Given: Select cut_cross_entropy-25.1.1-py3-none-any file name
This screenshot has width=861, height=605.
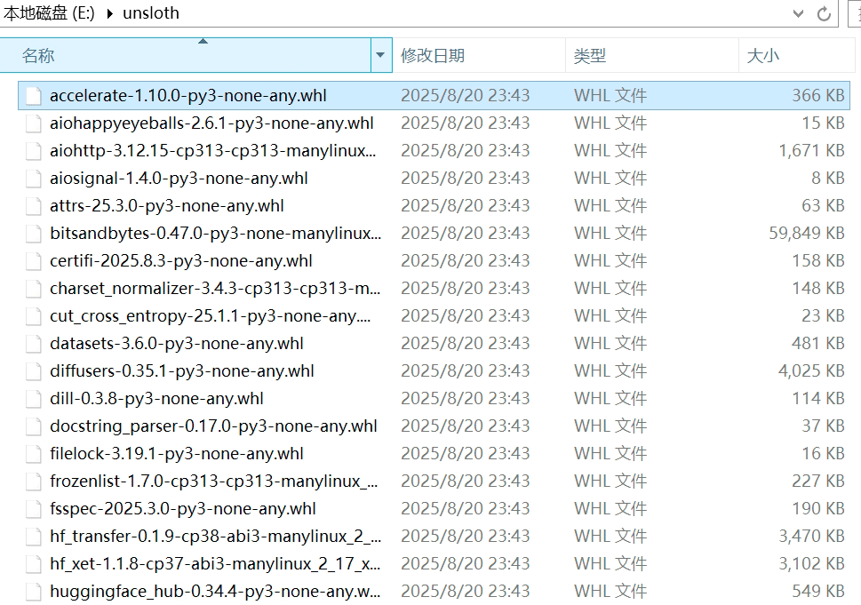Looking at the screenshot, I should pos(211,315).
